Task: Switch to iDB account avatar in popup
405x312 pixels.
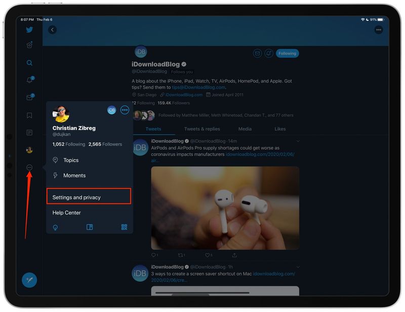Action: [x=111, y=110]
